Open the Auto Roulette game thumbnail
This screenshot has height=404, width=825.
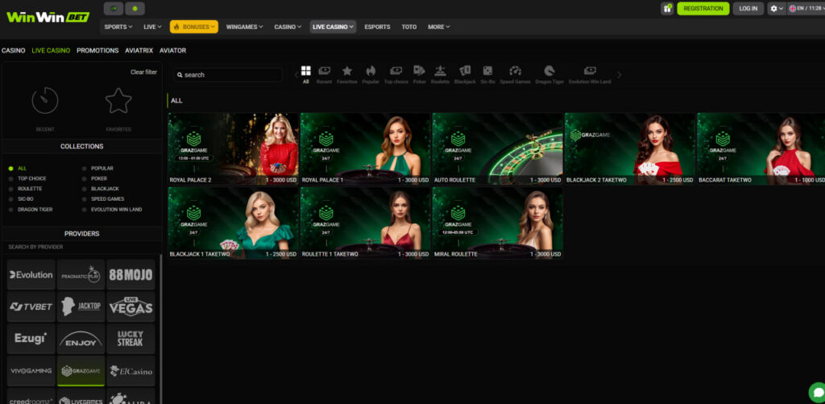point(497,148)
